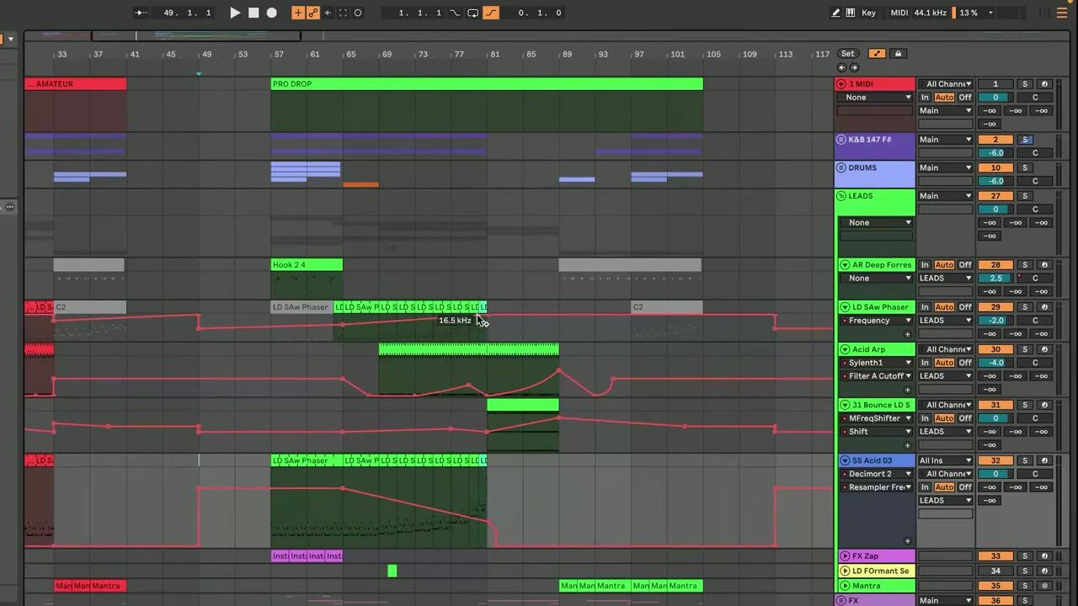Toggle the Automation Arm icon

pos(312,13)
